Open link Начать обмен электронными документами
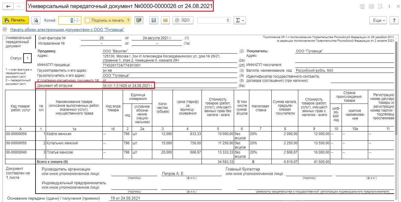Screen dimensions: 401x202 tap(67, 30)
